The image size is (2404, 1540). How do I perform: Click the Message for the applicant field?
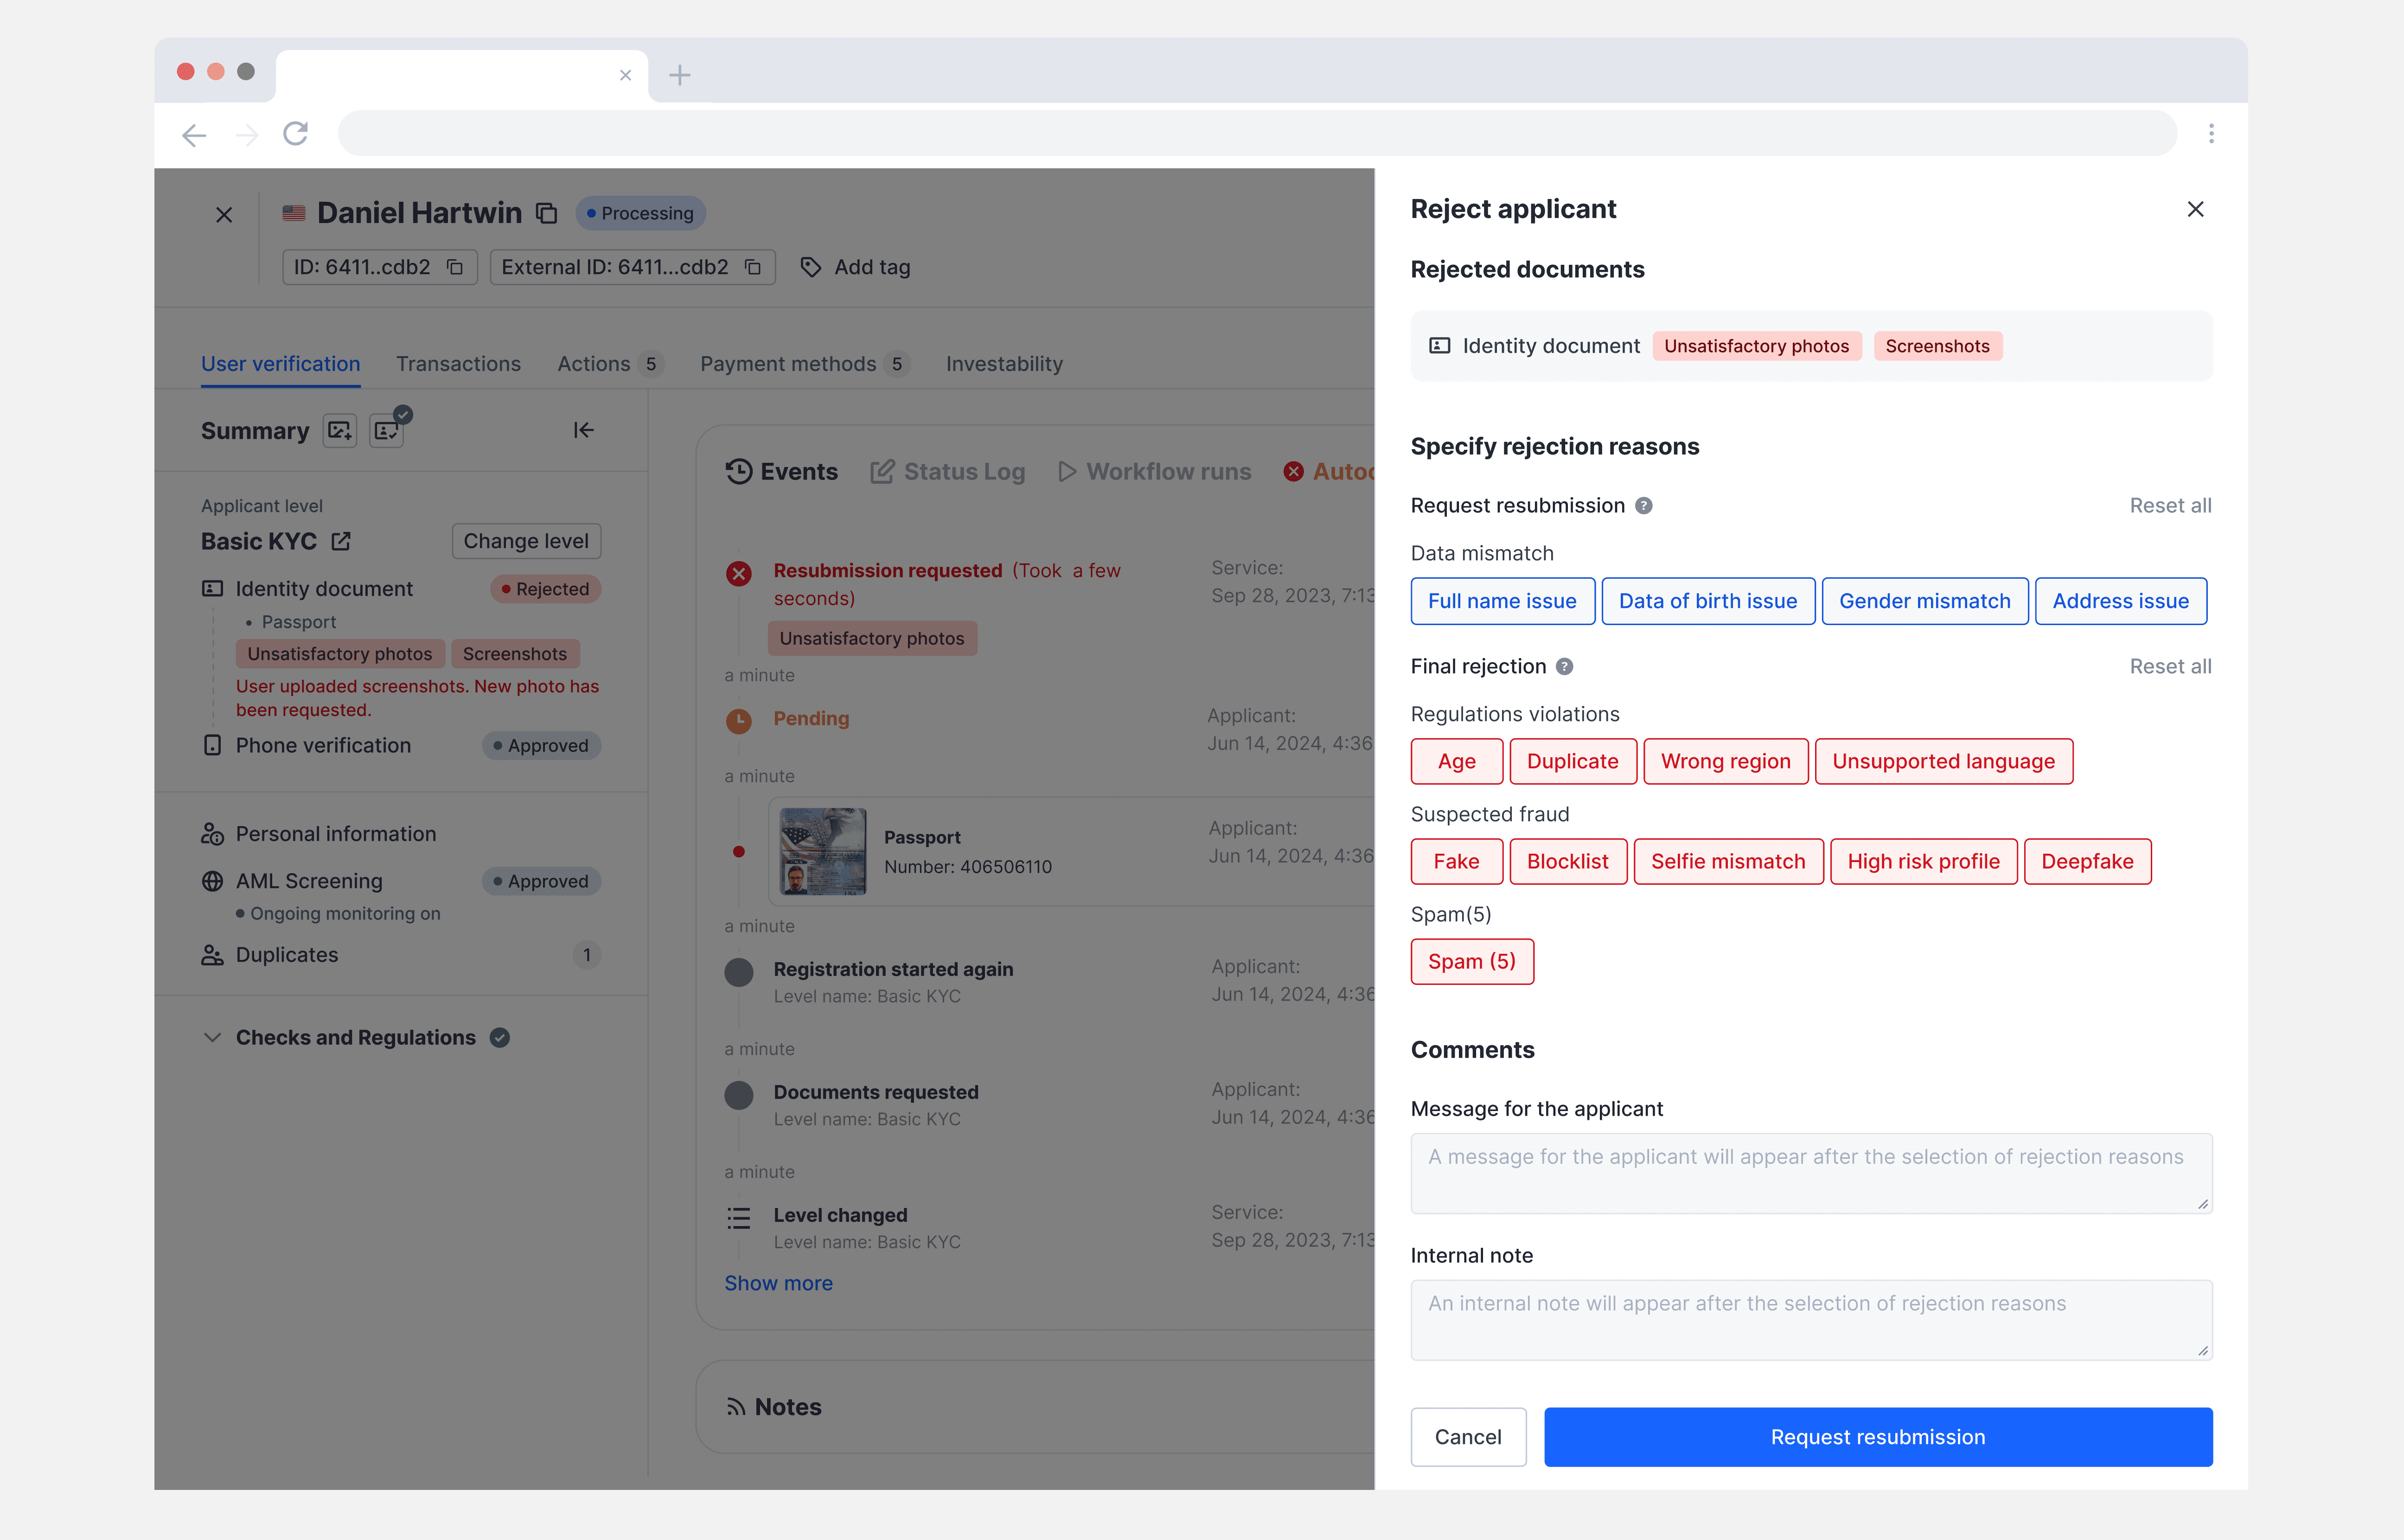(x=1811, y=1173)
